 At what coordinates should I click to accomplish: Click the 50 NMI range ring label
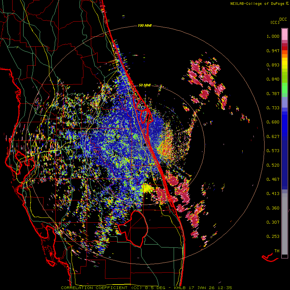(x=145, y=85)
